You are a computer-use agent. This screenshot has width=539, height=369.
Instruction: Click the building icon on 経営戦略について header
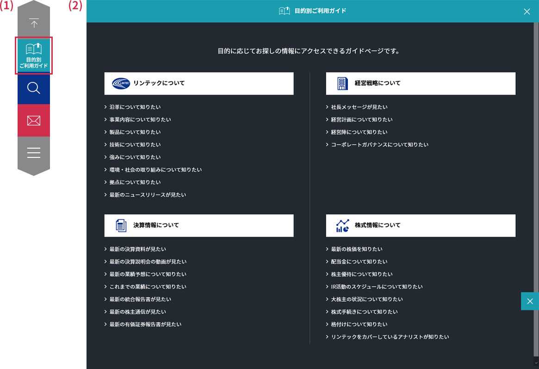pos(341,83)
